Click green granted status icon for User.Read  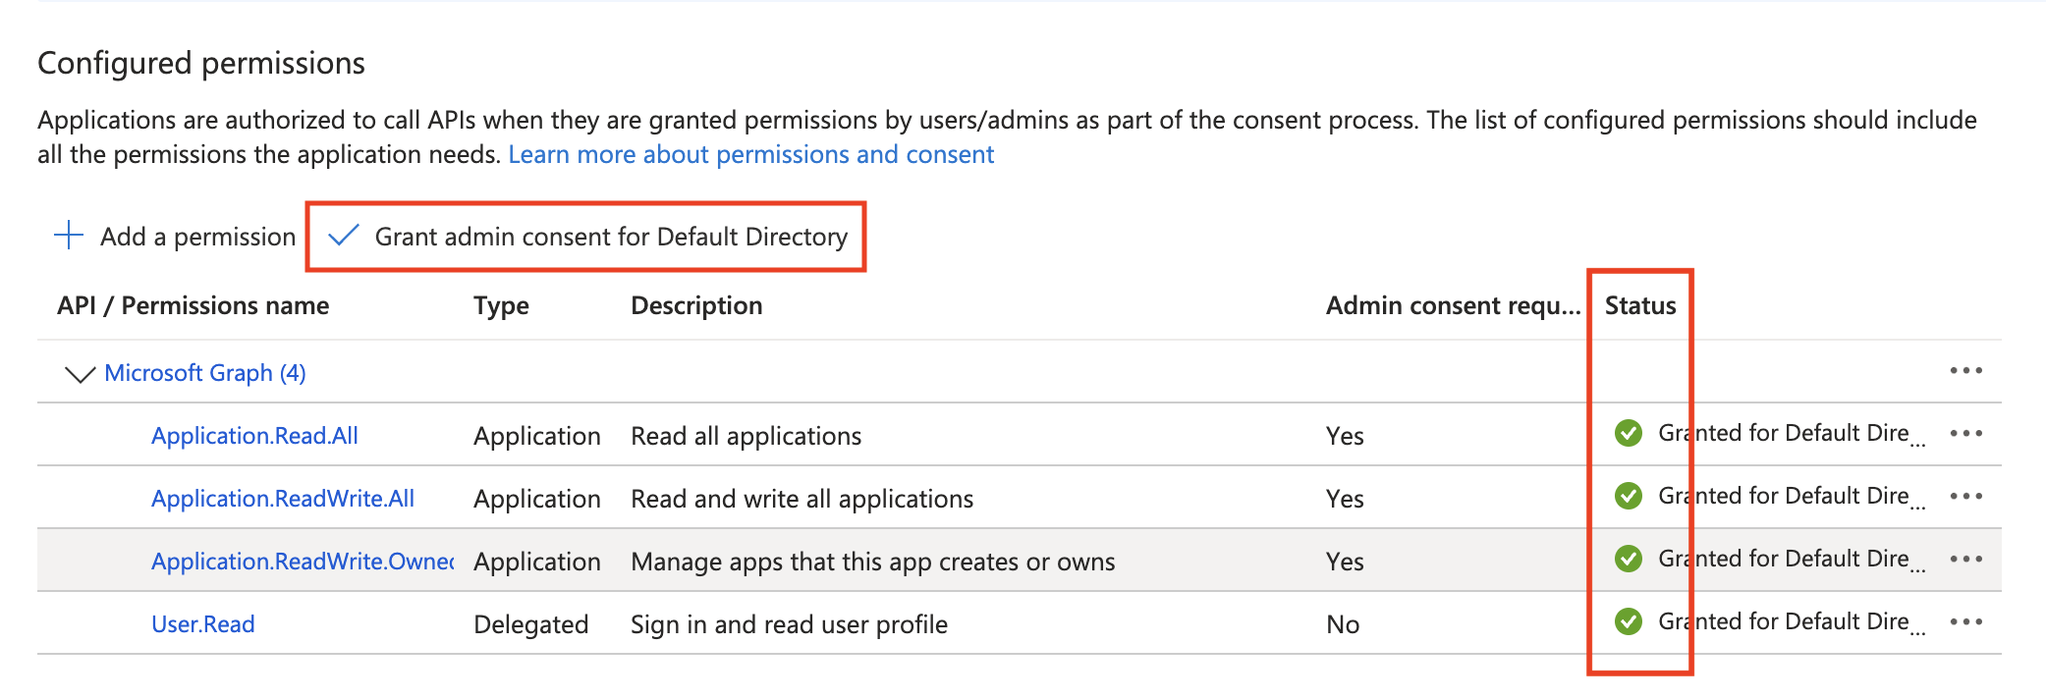point(1628,621)
